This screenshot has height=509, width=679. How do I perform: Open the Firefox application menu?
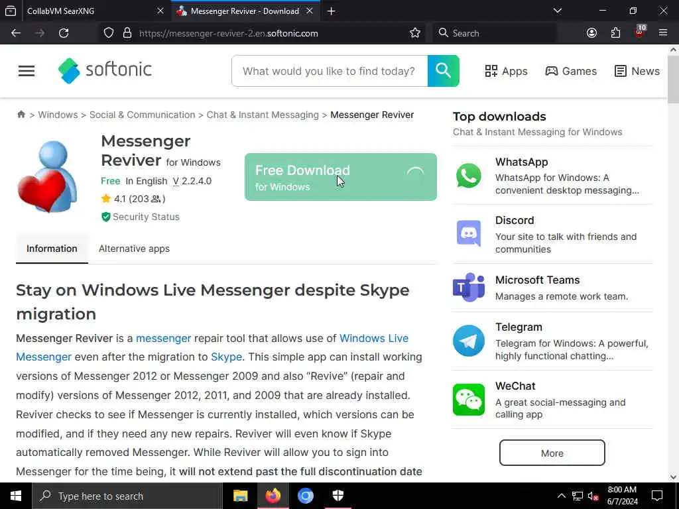click(x=663, y=33)
